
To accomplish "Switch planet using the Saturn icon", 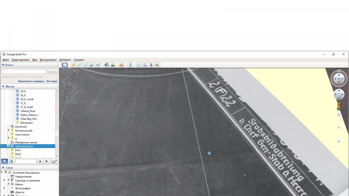I will (122, 65).
